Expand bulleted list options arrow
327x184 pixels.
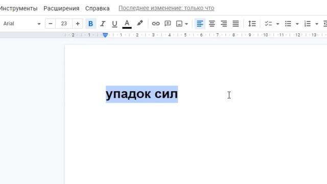[297, 24]
